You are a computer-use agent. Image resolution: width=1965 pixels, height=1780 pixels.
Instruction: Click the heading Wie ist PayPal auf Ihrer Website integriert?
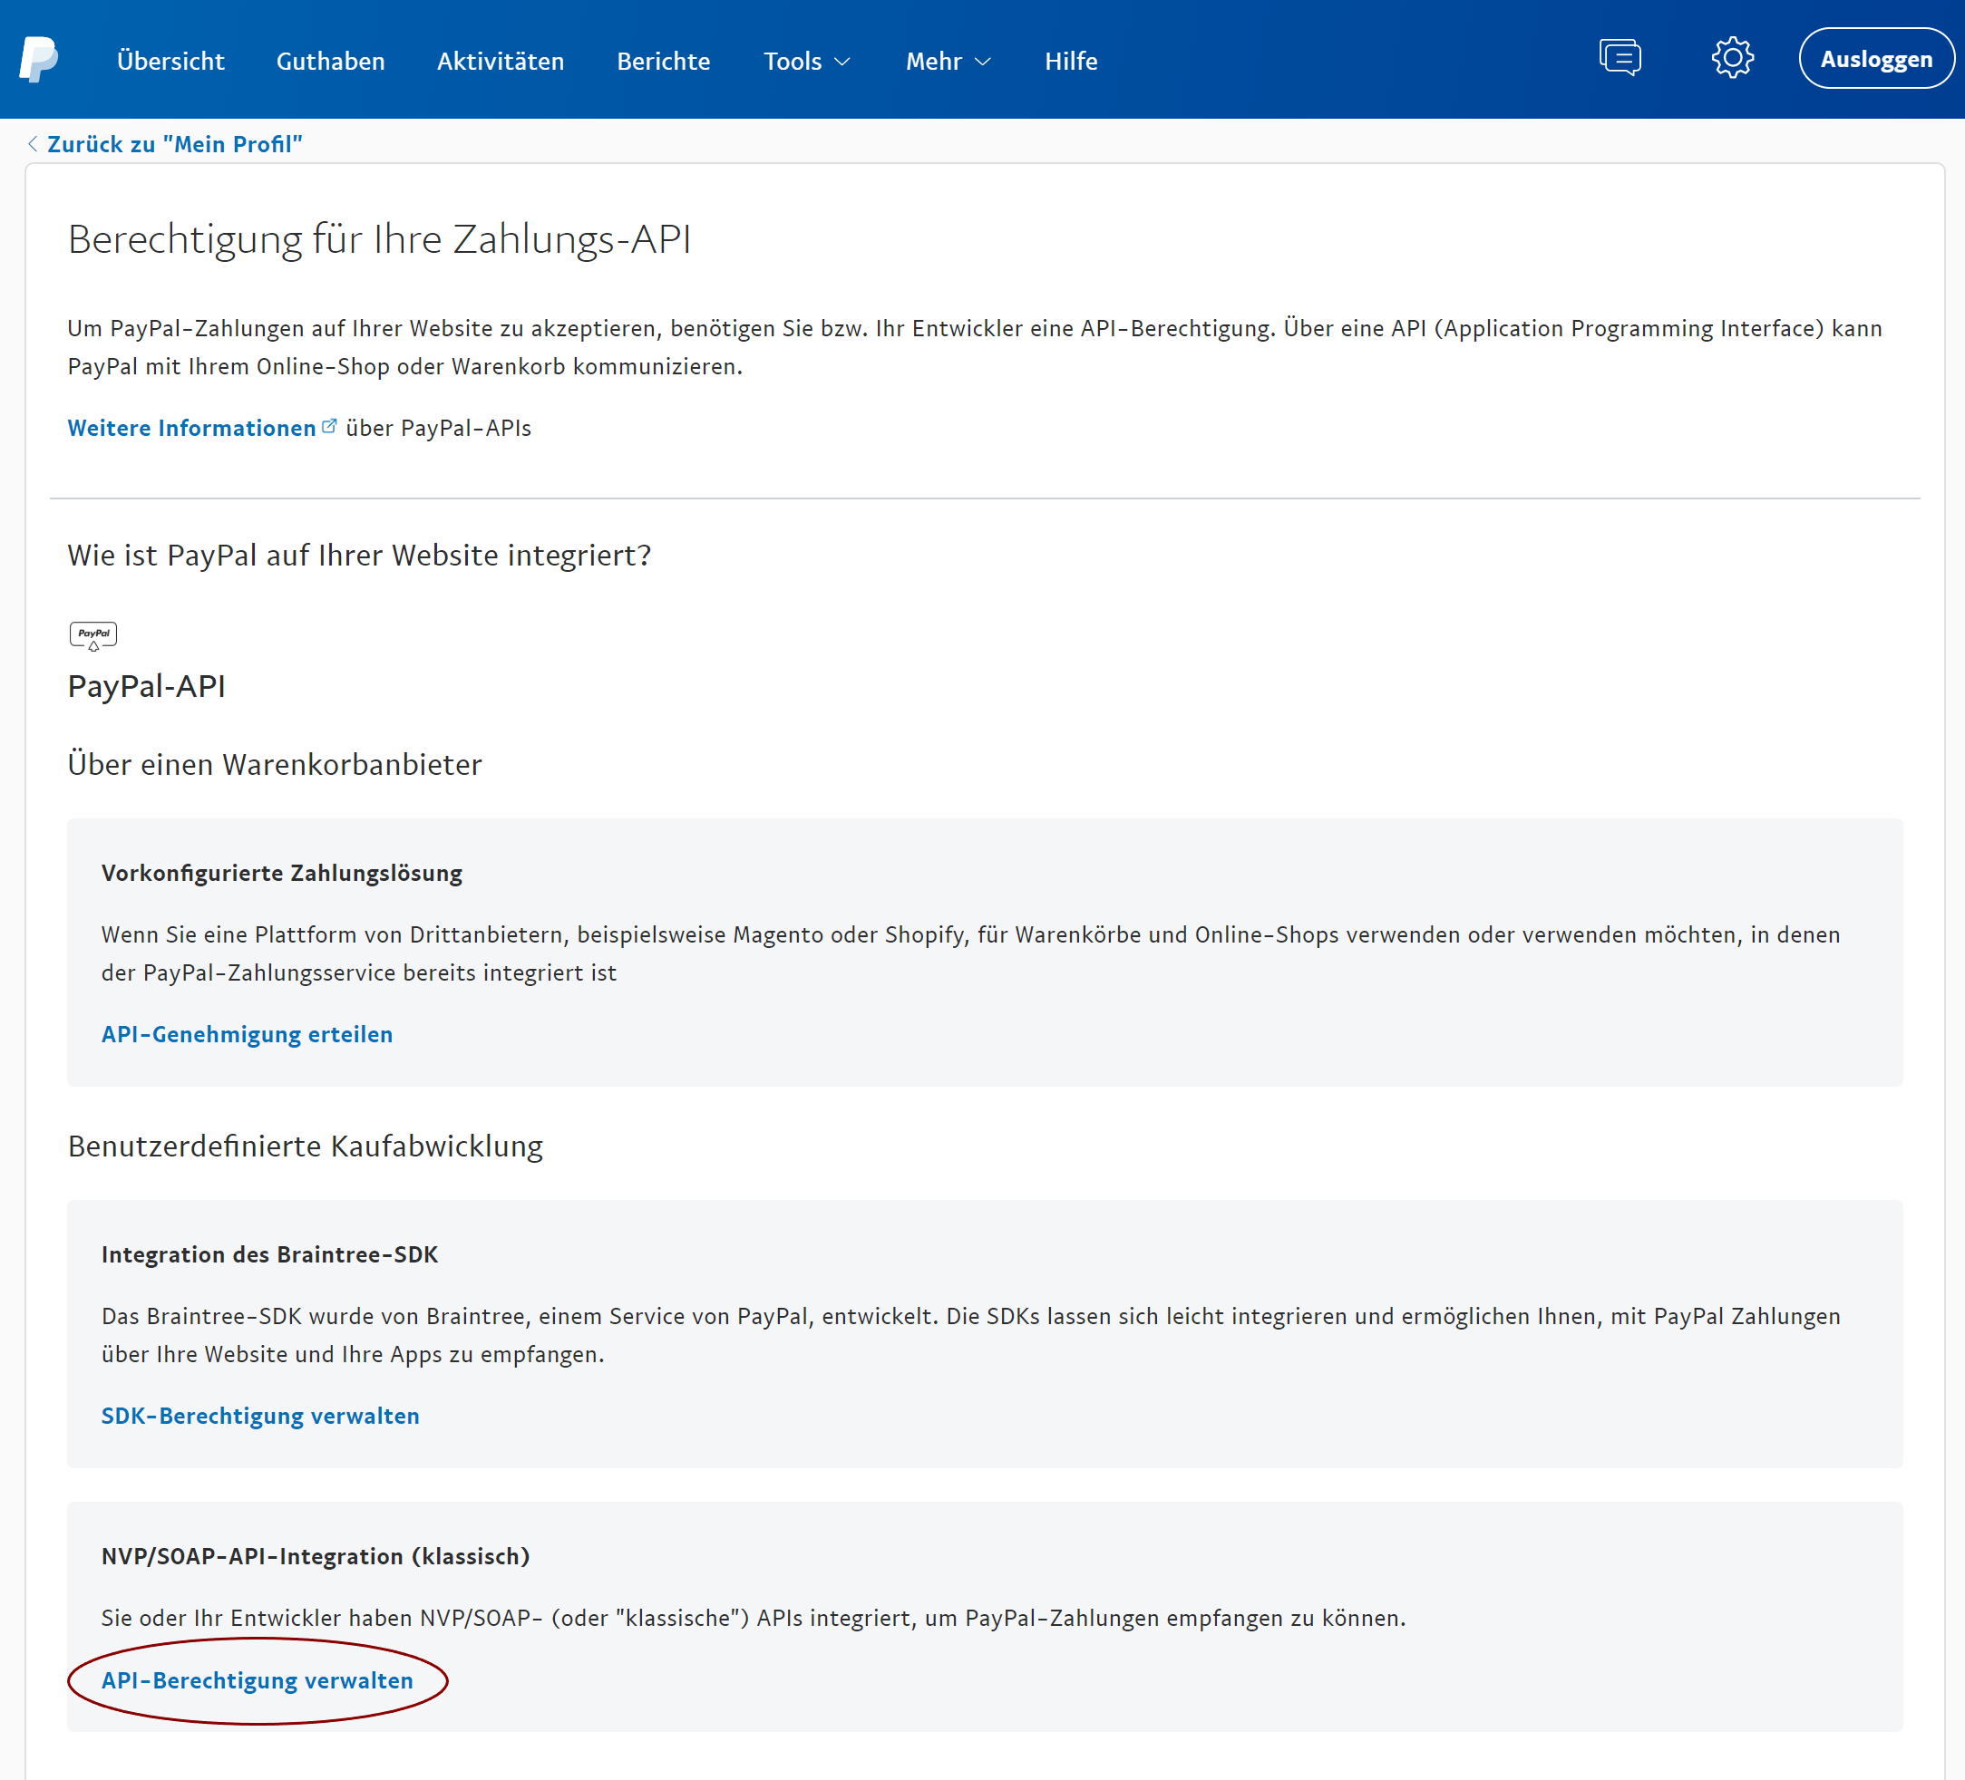359,556
